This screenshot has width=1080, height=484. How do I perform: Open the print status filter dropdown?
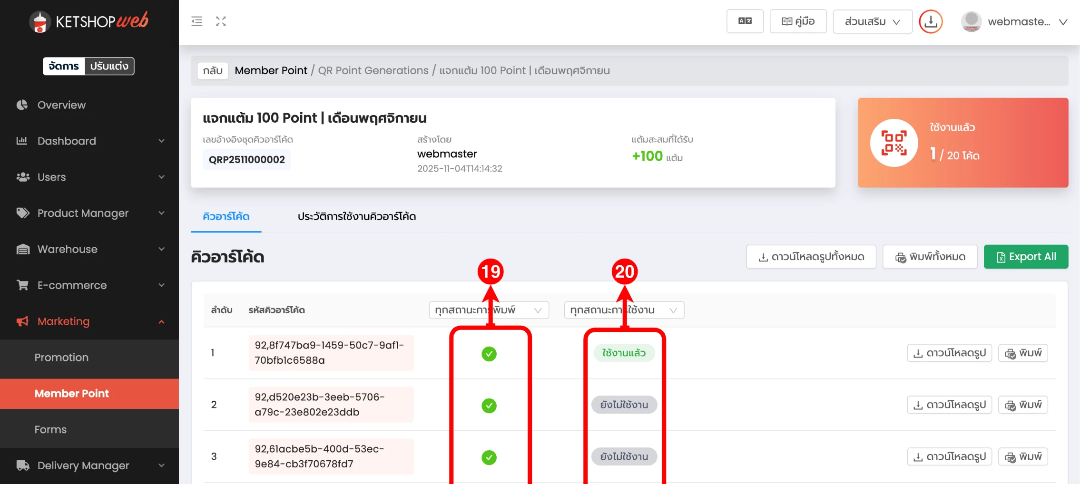[x=489, y=310]
